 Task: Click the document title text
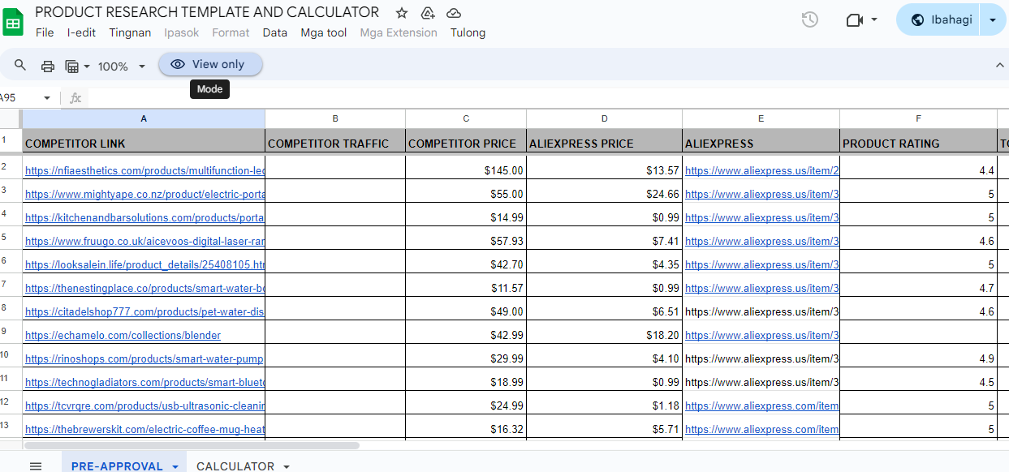tap(207, 12)
